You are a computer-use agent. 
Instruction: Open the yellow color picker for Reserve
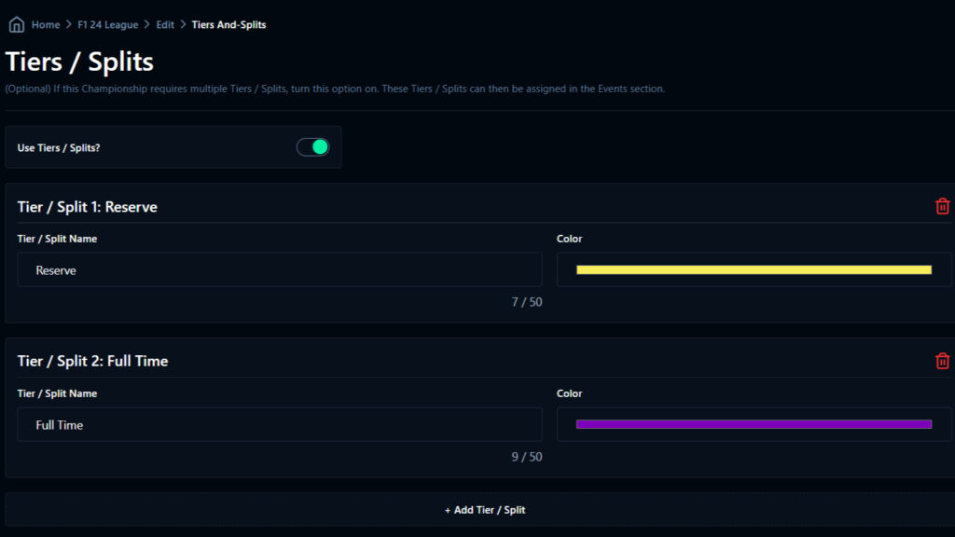coord(754,269)
